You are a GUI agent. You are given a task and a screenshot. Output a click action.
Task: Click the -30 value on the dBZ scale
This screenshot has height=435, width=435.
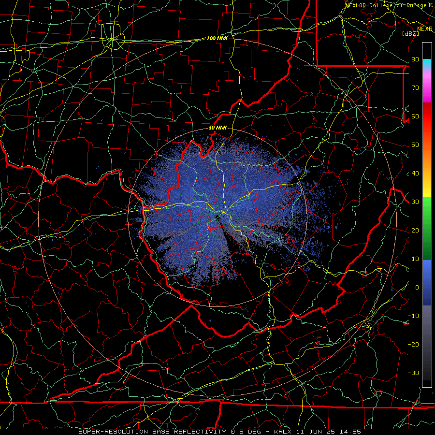[x=413, y=373]
